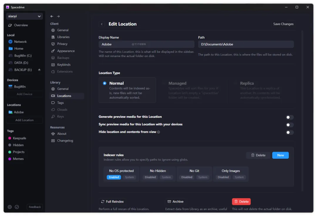Click info icon beside Hide location

[x=158, y=132]
